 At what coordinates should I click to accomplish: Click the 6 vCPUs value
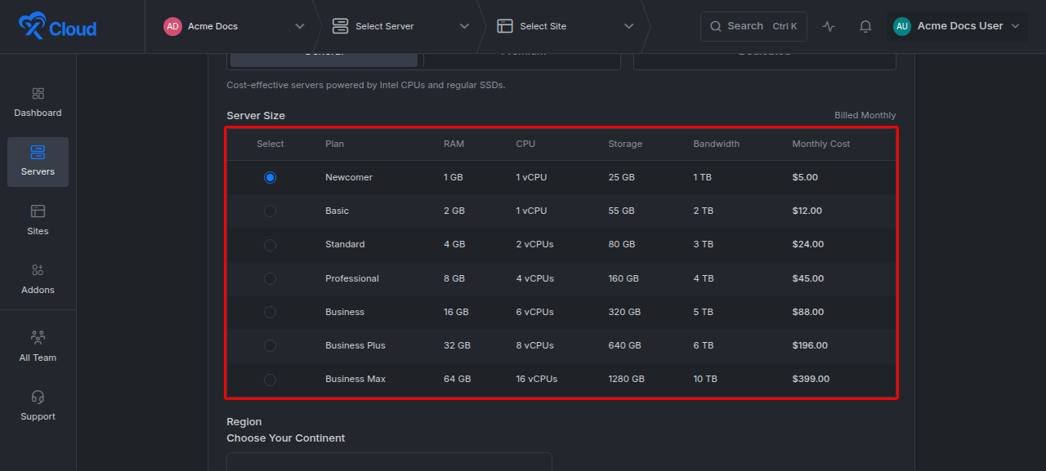coord(534,312)
